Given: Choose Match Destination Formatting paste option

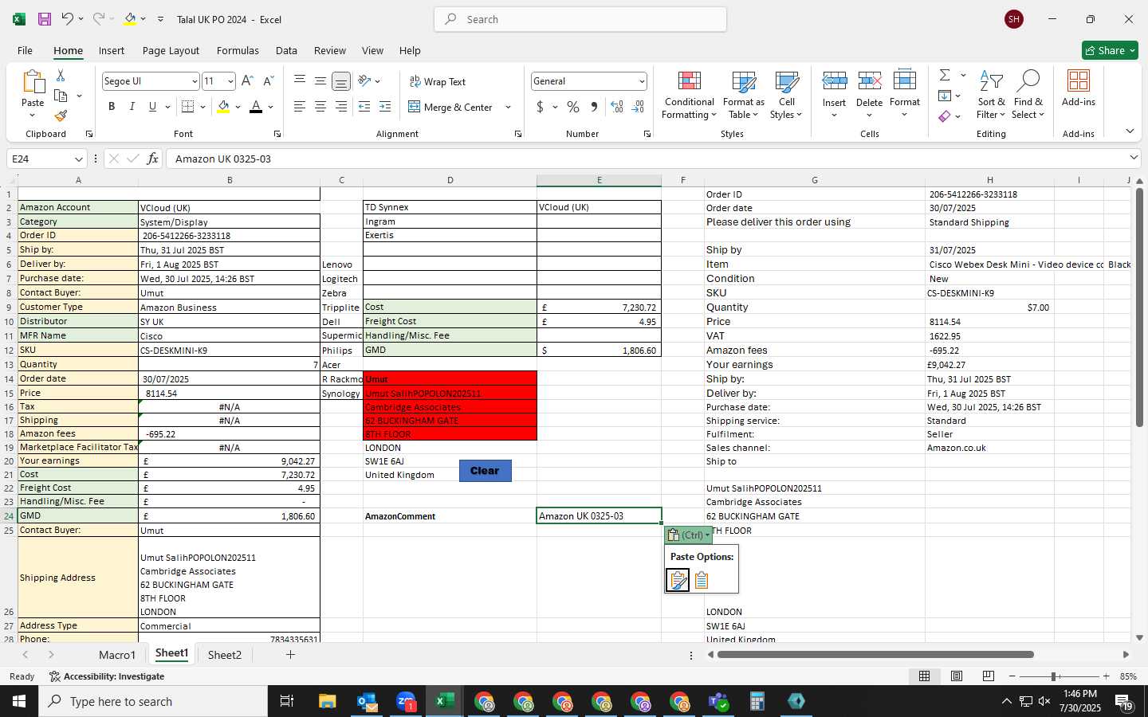Looking at the screenshot, I should [x=702, y=580].
